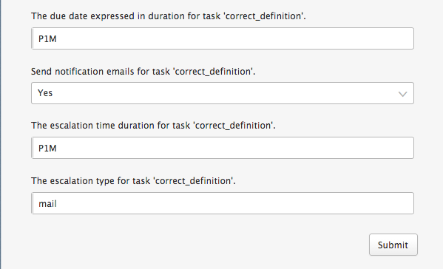Viewport: 443px width, 269px height.
Task: Click the empty right side of escalation type field
Action: point(311,203)
